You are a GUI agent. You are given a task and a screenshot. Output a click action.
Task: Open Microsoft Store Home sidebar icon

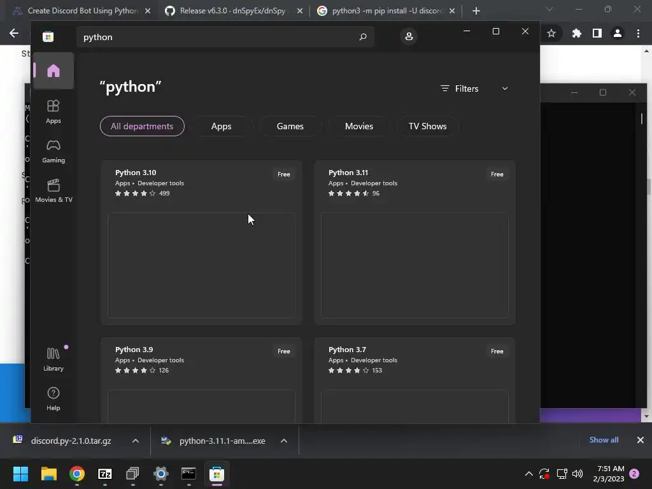[53, 71]
